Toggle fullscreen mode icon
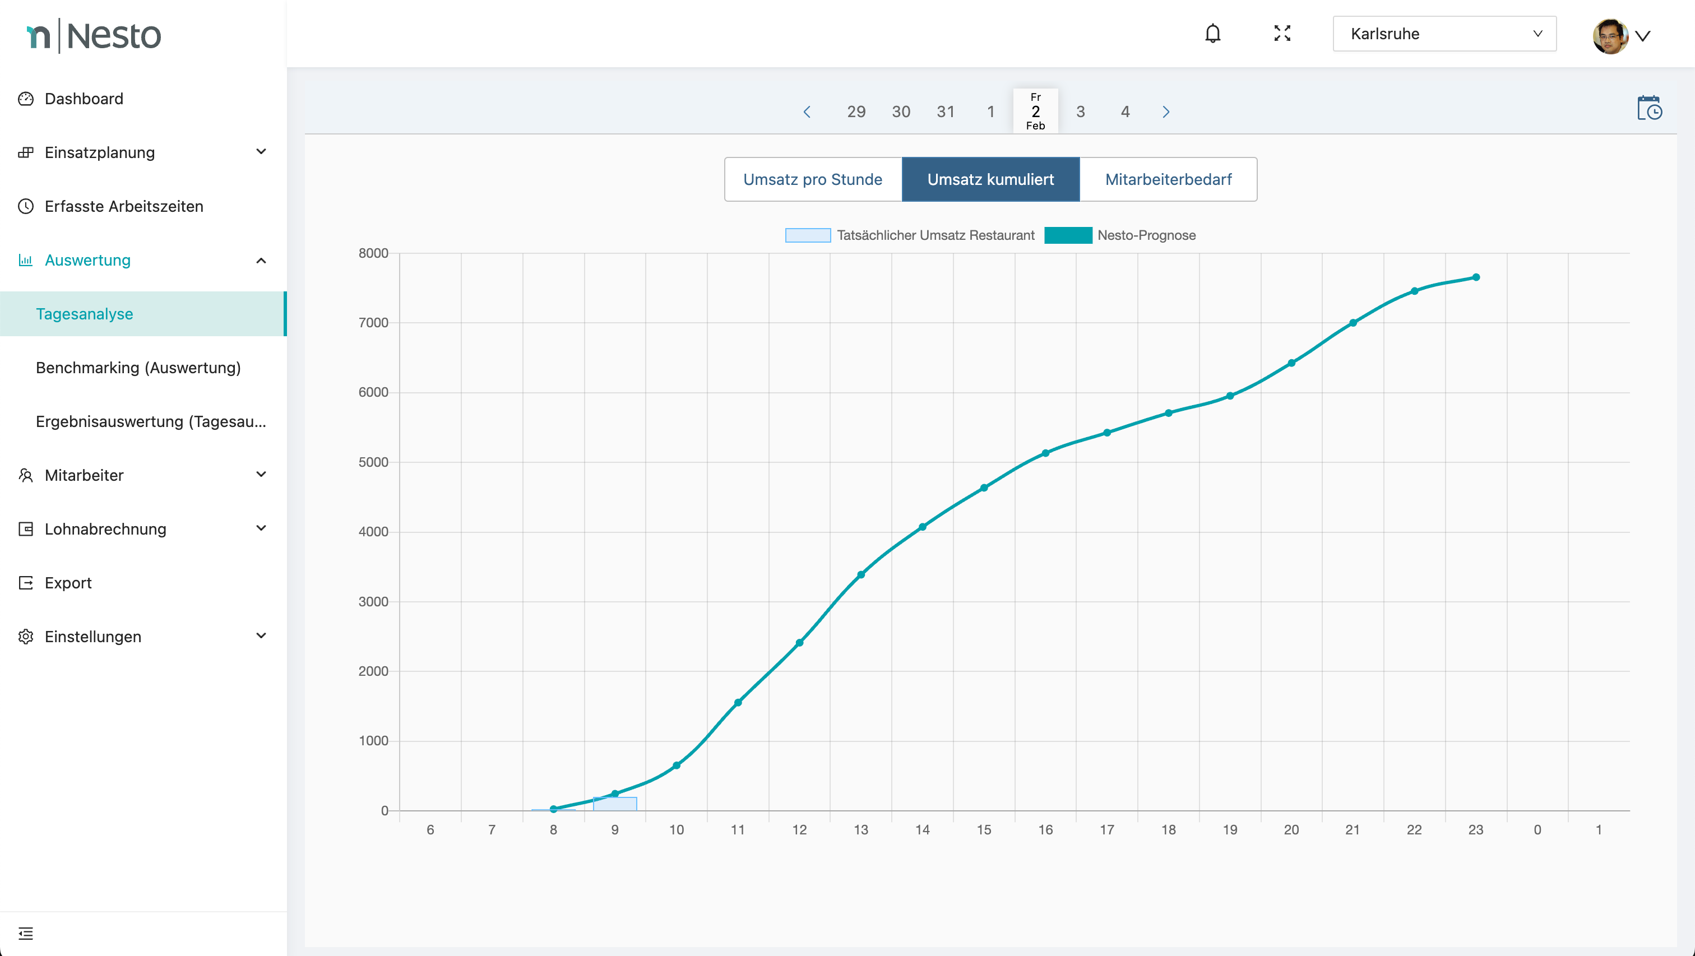This screenshot has width=1695, height=956. coord(1282,34)
